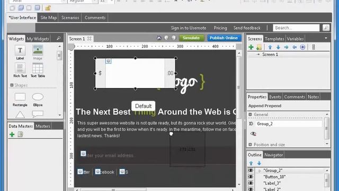Toggle hidden eye icon in Properties
339x191 pixels.
click(253, 134)
